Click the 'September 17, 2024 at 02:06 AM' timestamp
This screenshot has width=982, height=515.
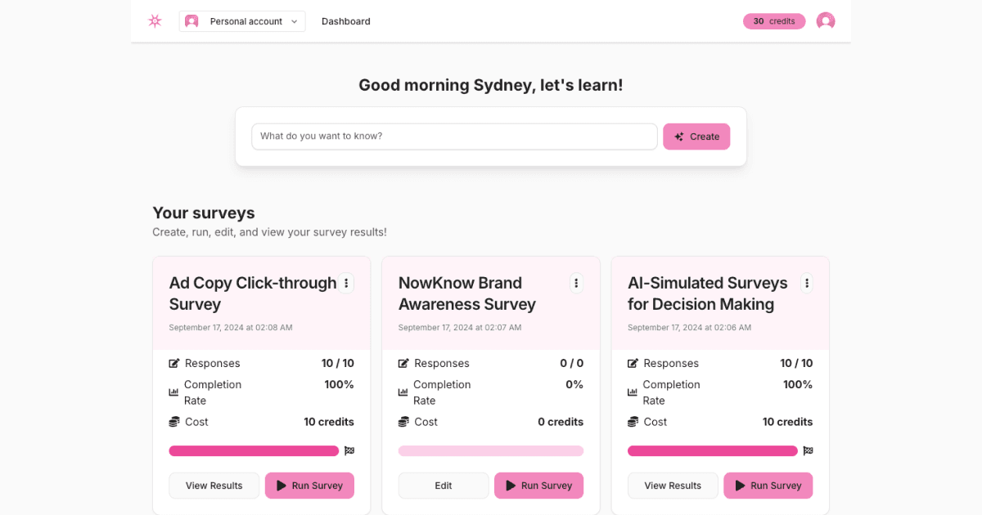(689, 328)
